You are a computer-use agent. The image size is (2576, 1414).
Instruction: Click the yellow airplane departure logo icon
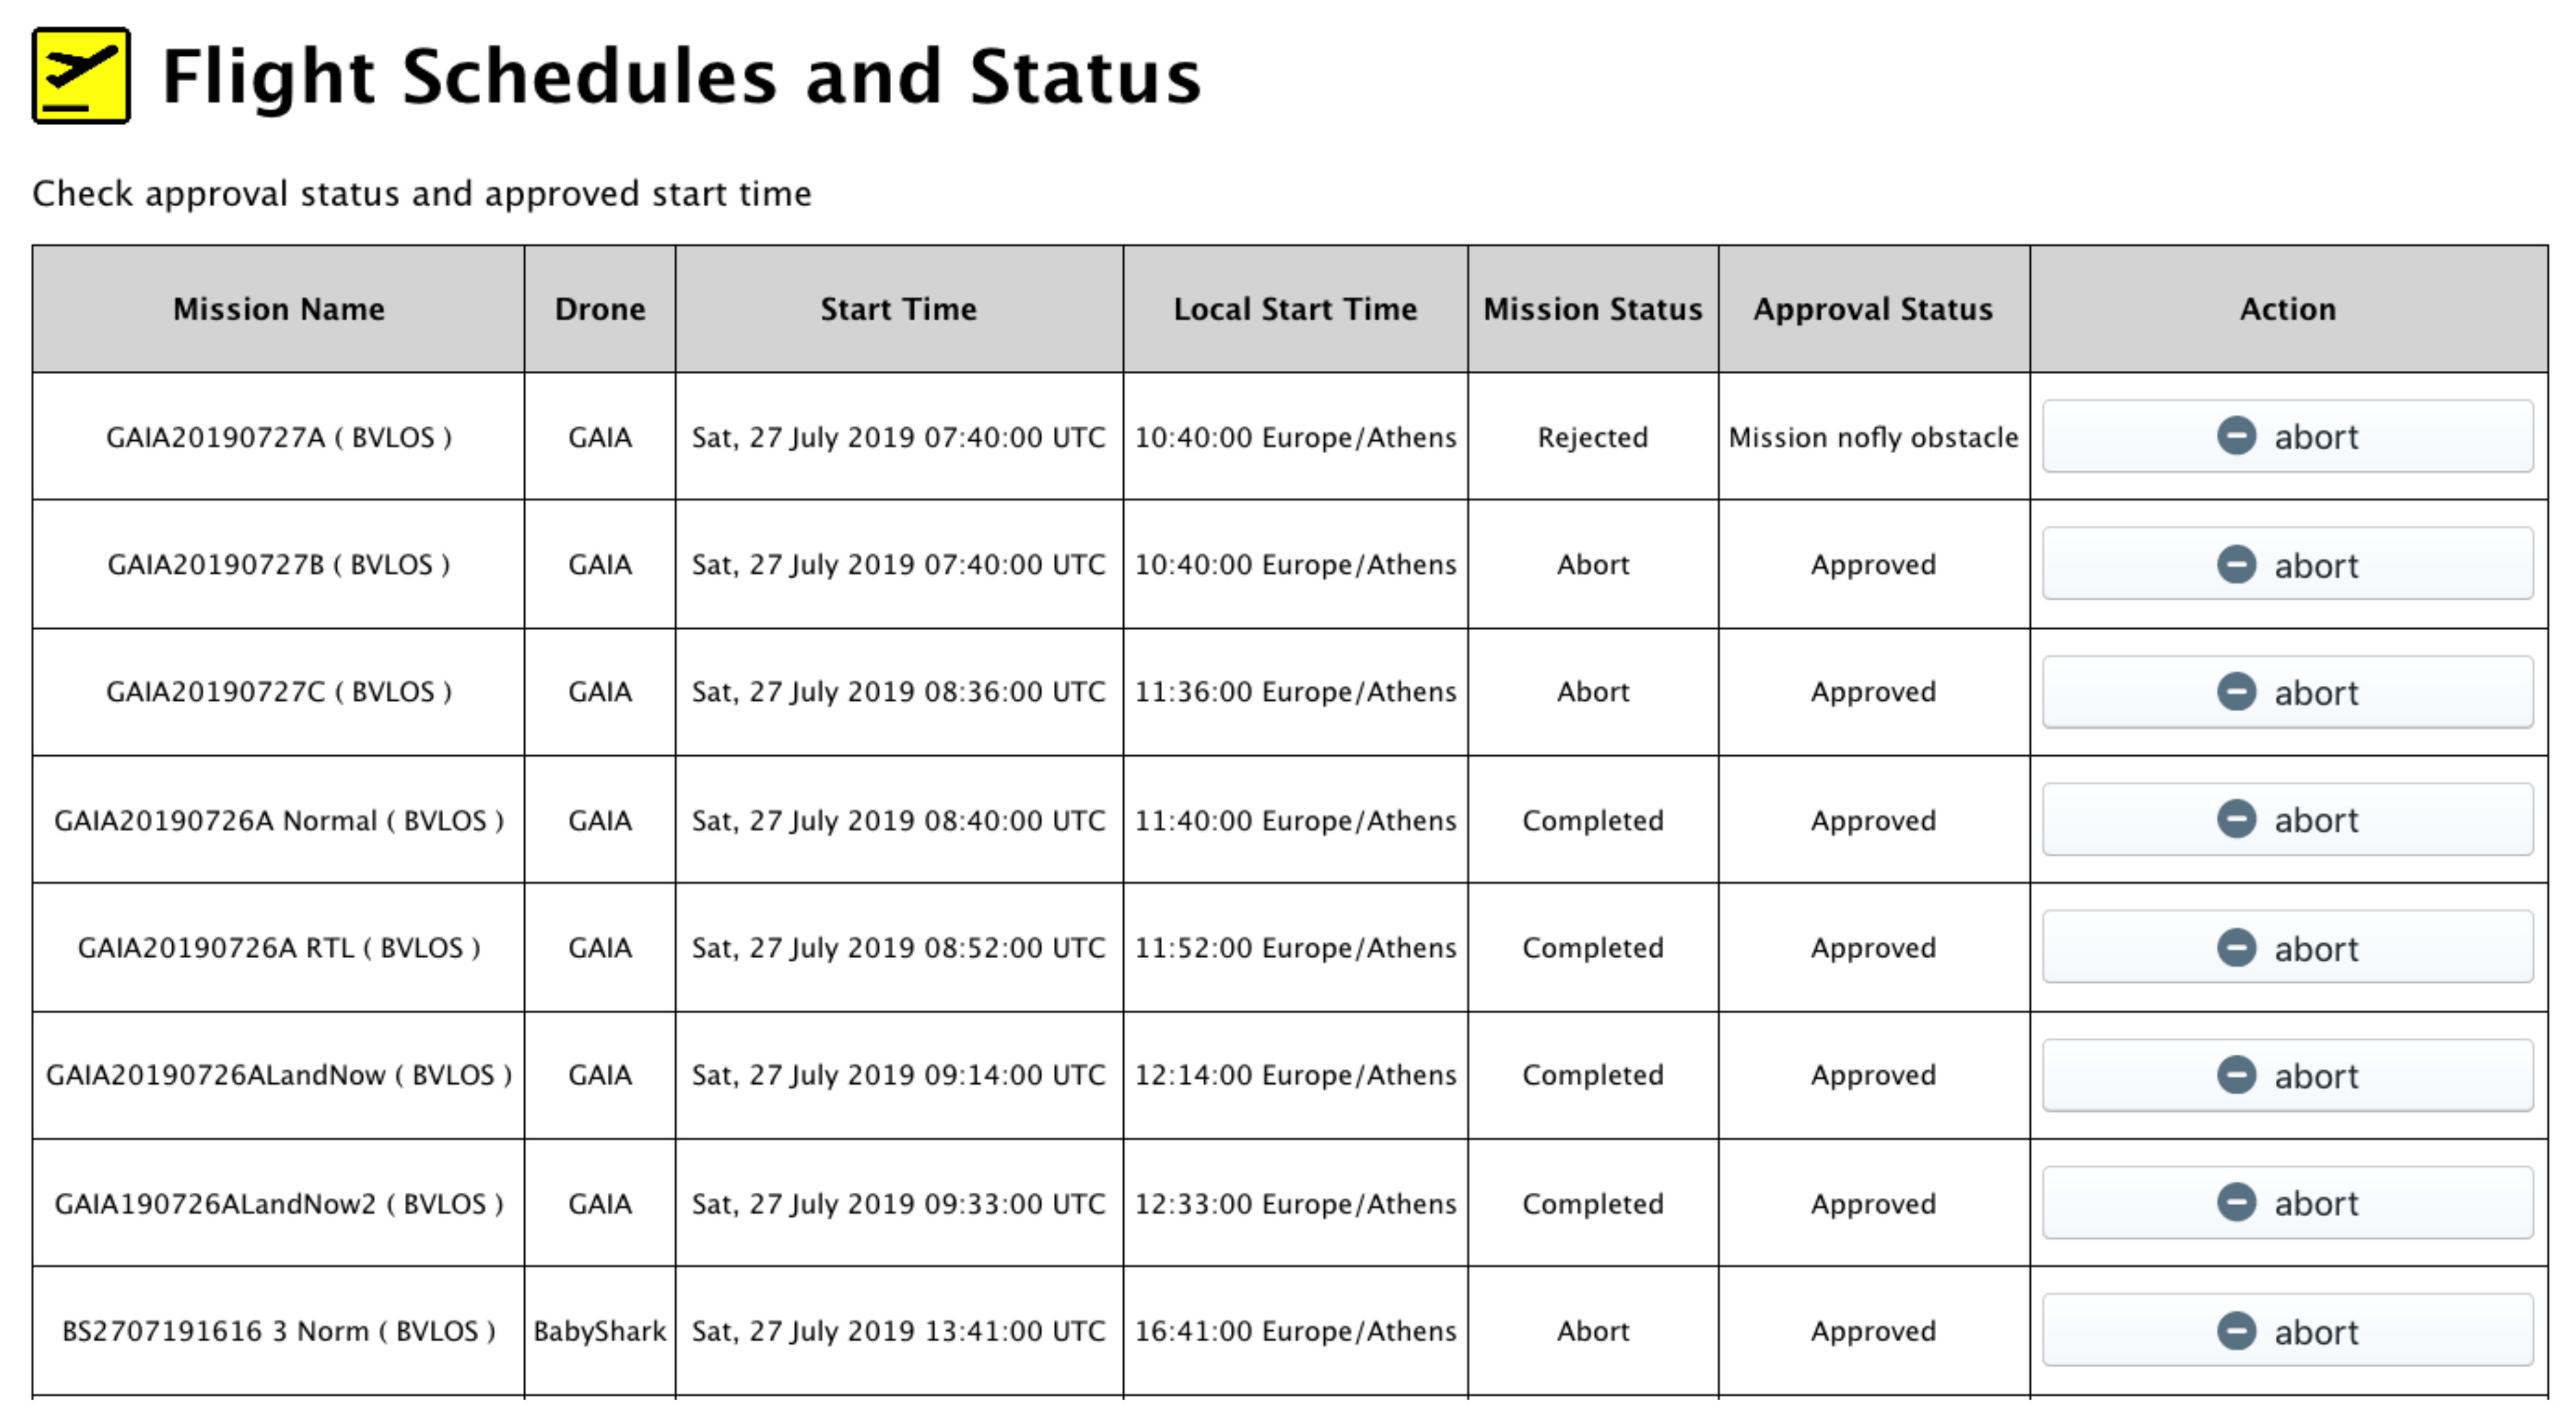point(81,76)
